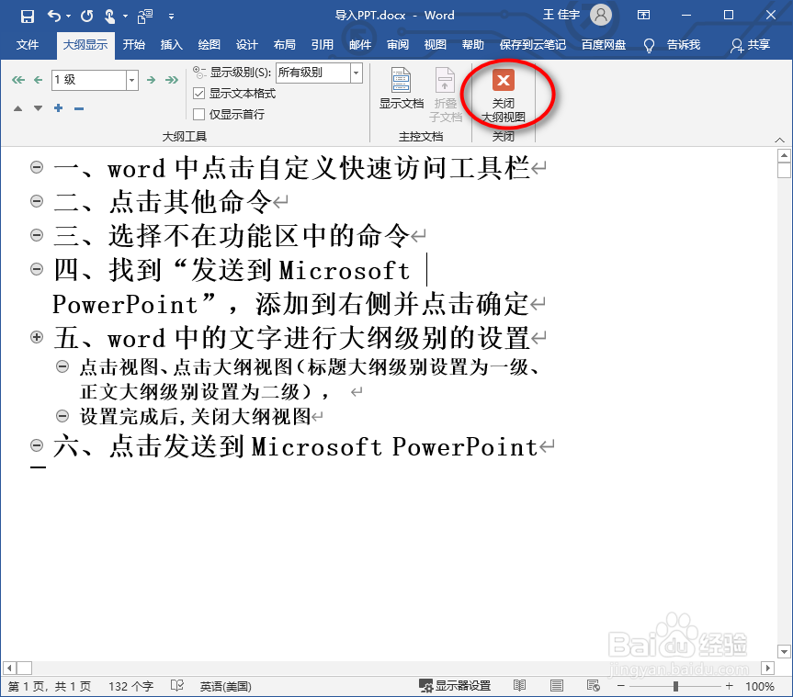793x697 pixels.
Task: Expand selected item with plus icon
Action: pyautogui.click(x=59, y=108)
